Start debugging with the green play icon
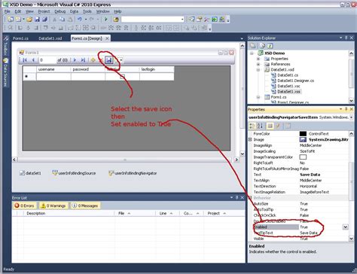 point(105,20)
